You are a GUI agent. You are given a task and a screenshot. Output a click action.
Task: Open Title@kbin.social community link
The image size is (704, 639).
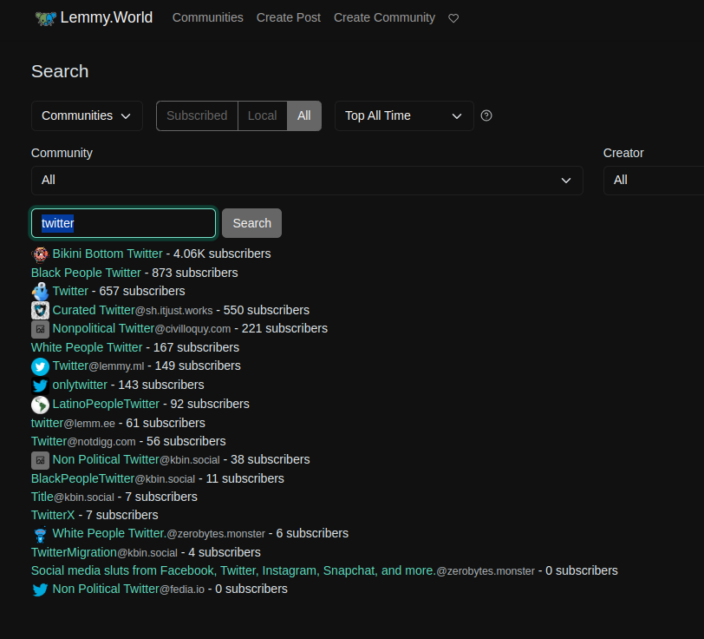click(73, 497)
